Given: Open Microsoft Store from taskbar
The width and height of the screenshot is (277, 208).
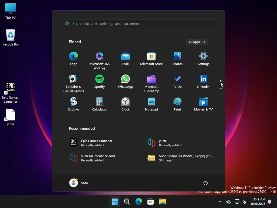Looking at the screenshot, I should pyautogui.click(x=150, y=201).
